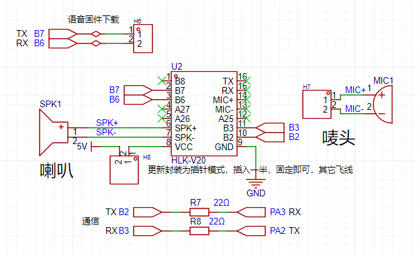Click the no-connect X on pin 16

(246, 80)
